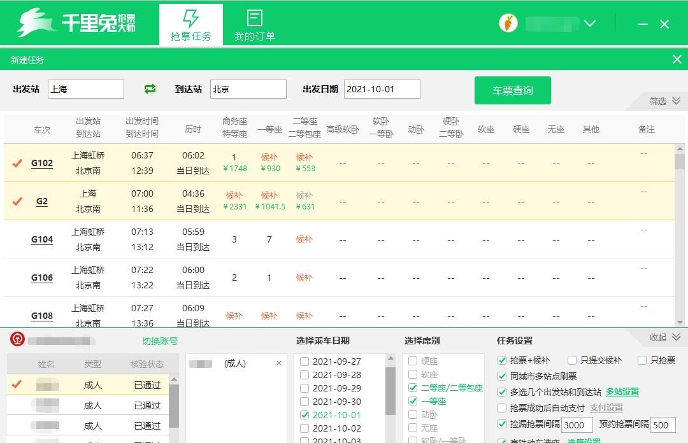This screenshot has height=443, width=688.
Task: Remove the selected 成人 passenger
Action: (x=278, y=363)
